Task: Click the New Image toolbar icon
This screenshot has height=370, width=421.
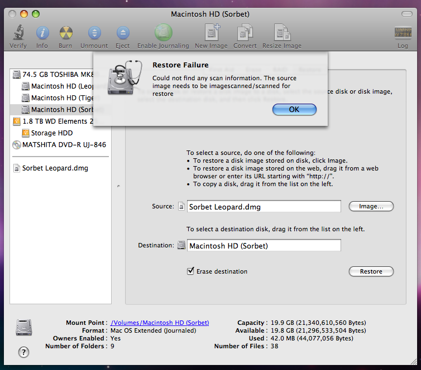Action: pos(212,32)
